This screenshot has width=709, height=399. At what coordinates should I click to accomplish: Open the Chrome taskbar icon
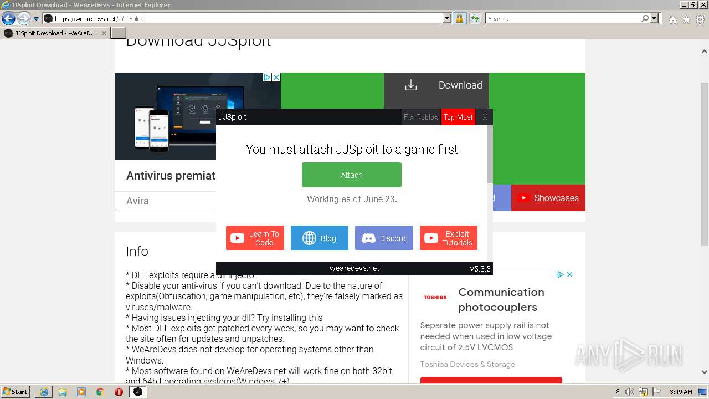point(100,392)
